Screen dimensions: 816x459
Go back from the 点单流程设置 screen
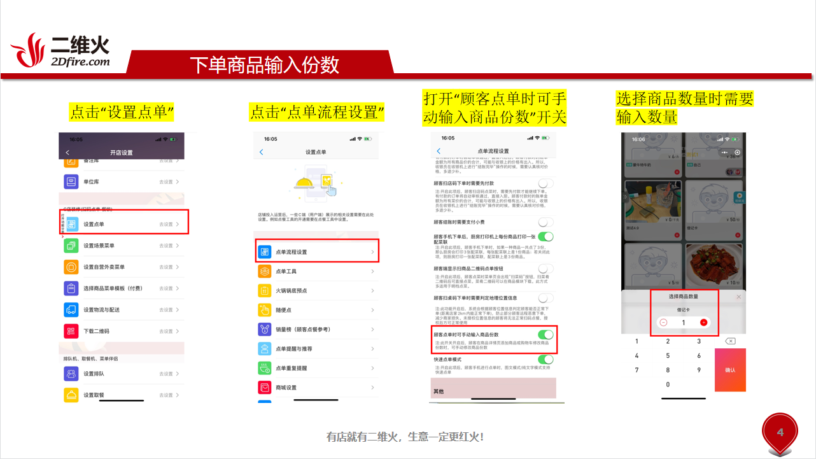[x=439, y=151]
